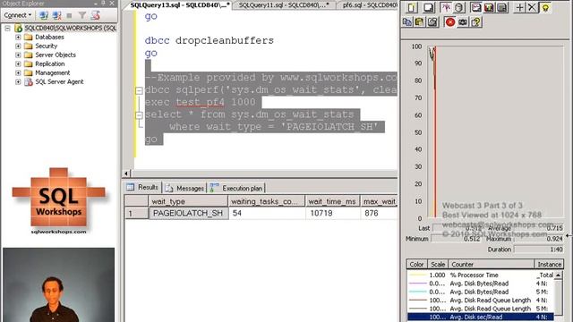The height and width of the screenshot is (322, 573).
Task: Open the Execution plan tab
Action: coord(236,188)
